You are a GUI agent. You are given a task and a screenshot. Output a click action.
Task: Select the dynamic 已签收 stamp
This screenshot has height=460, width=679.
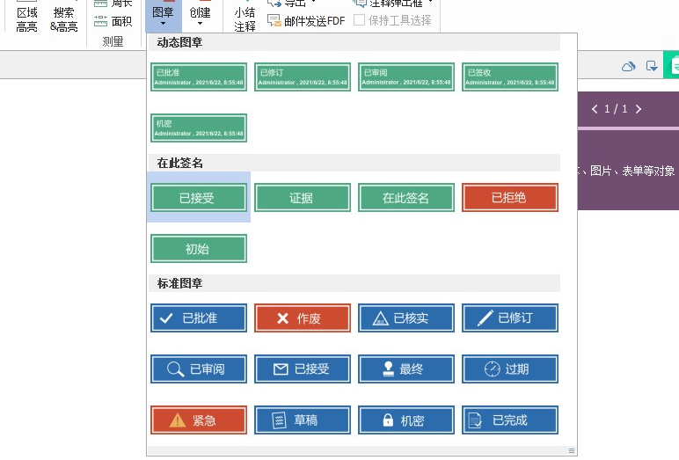pyautogui.click(x=509, y=77)
